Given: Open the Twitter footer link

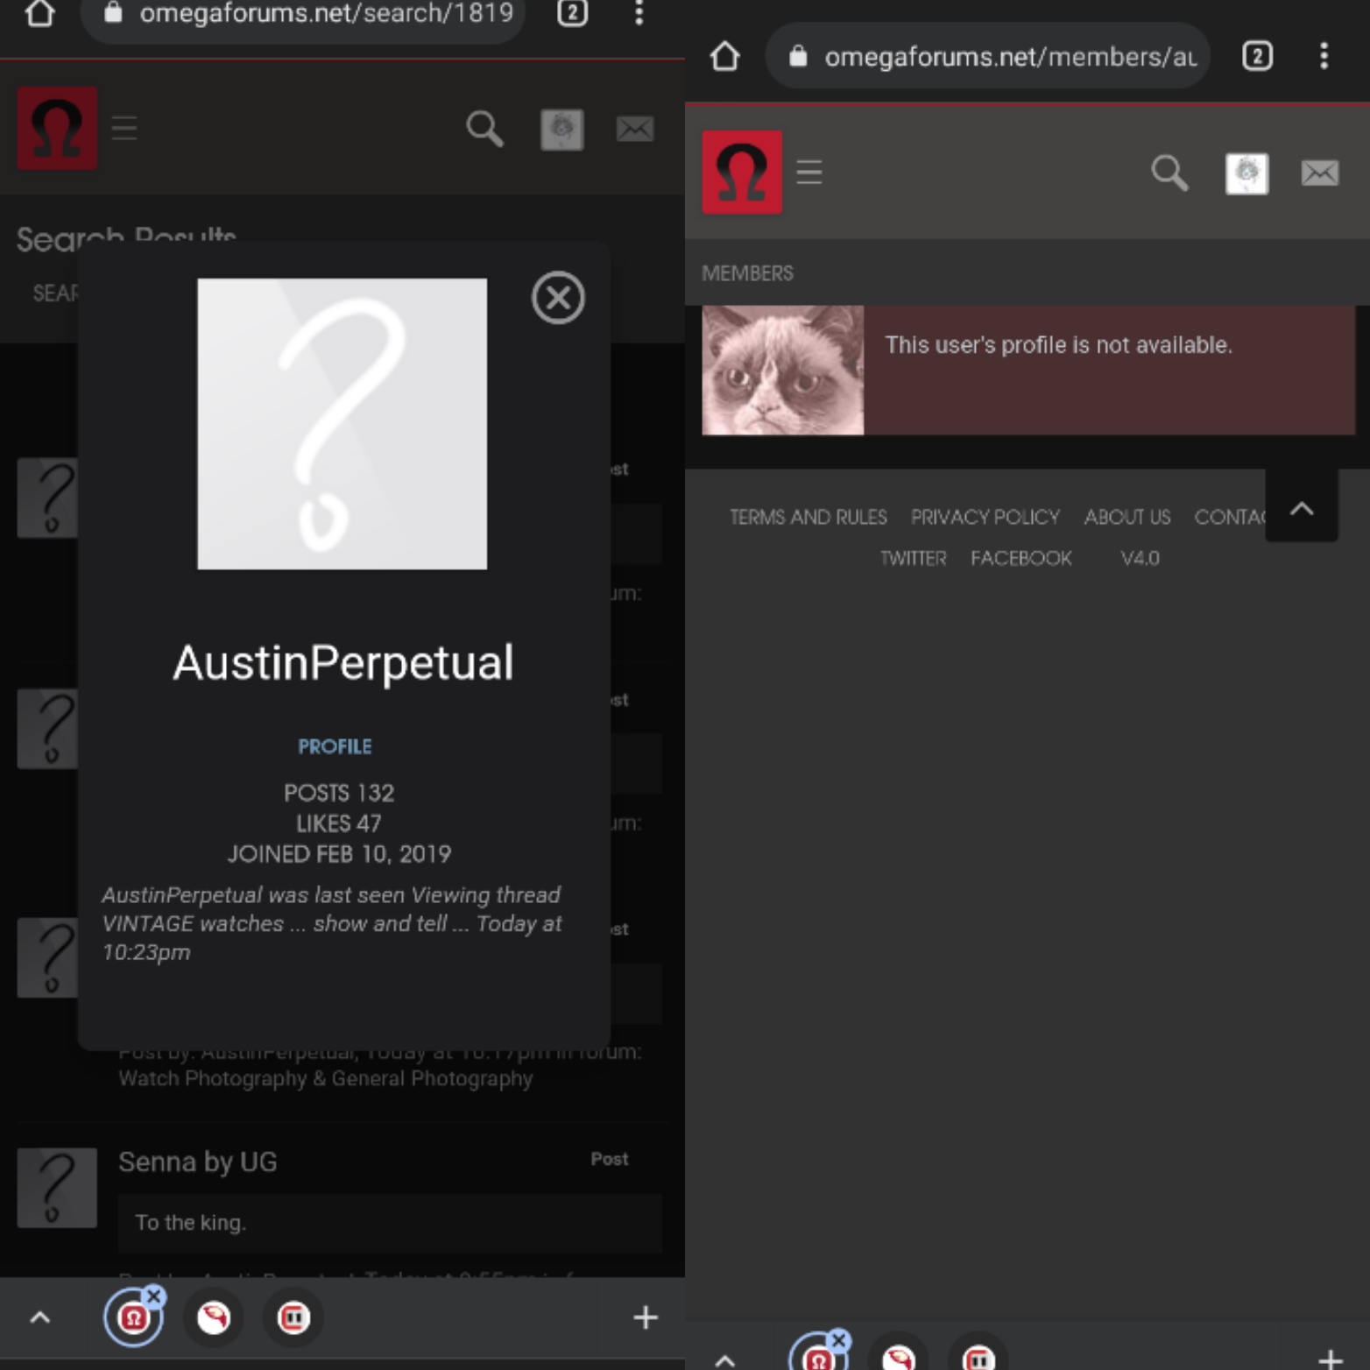Looking at the screenshot, I should [913, 558].
